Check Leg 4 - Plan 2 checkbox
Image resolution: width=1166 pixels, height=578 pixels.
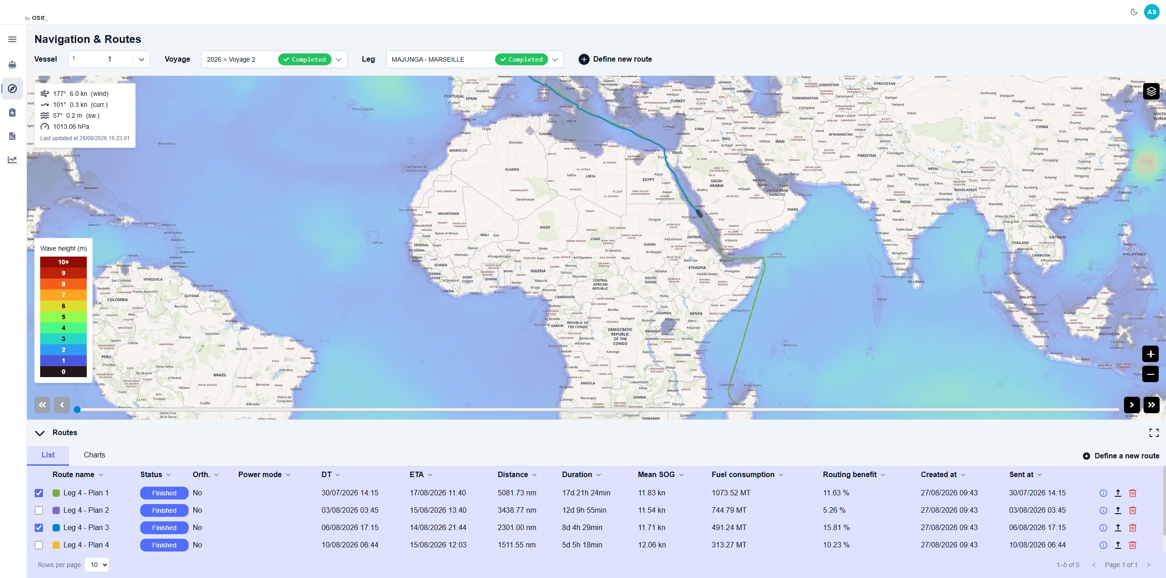[x=39, y=510]
